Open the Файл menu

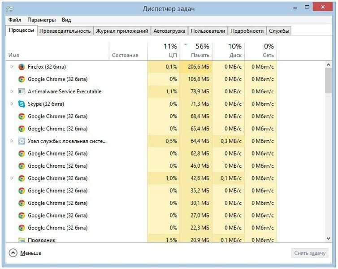pyautogui.click(x=15, y=20)
